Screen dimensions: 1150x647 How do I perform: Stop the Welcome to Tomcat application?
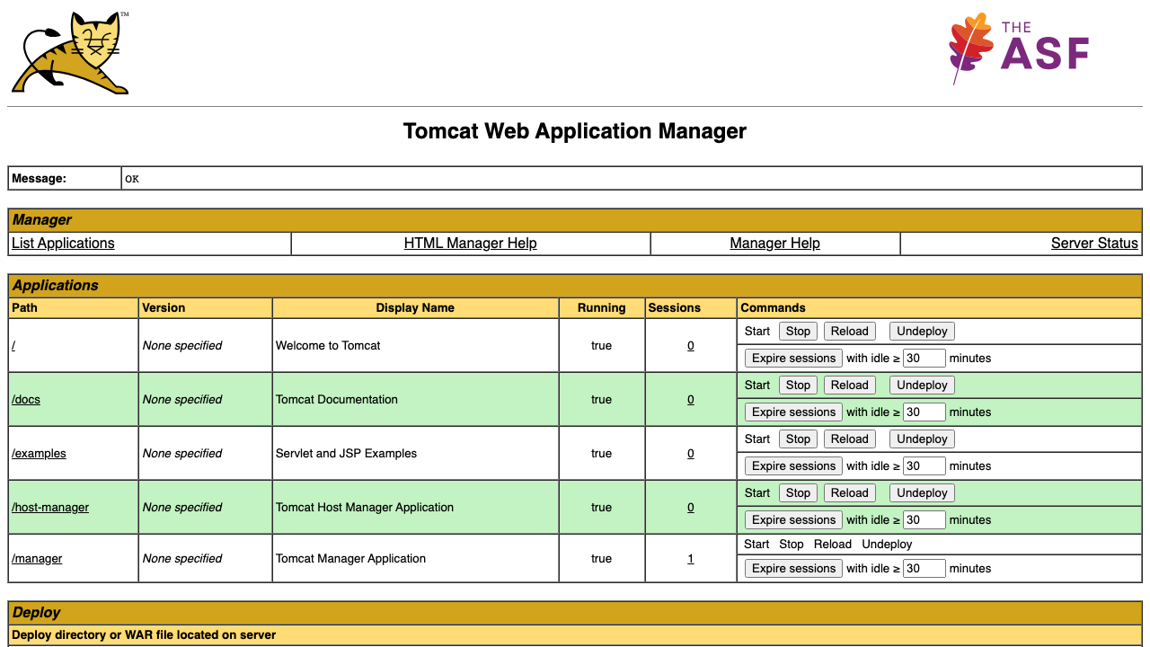(798, 332)
